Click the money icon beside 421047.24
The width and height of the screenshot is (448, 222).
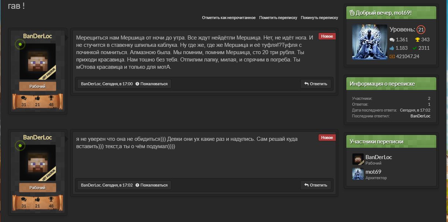click(392, 56)
